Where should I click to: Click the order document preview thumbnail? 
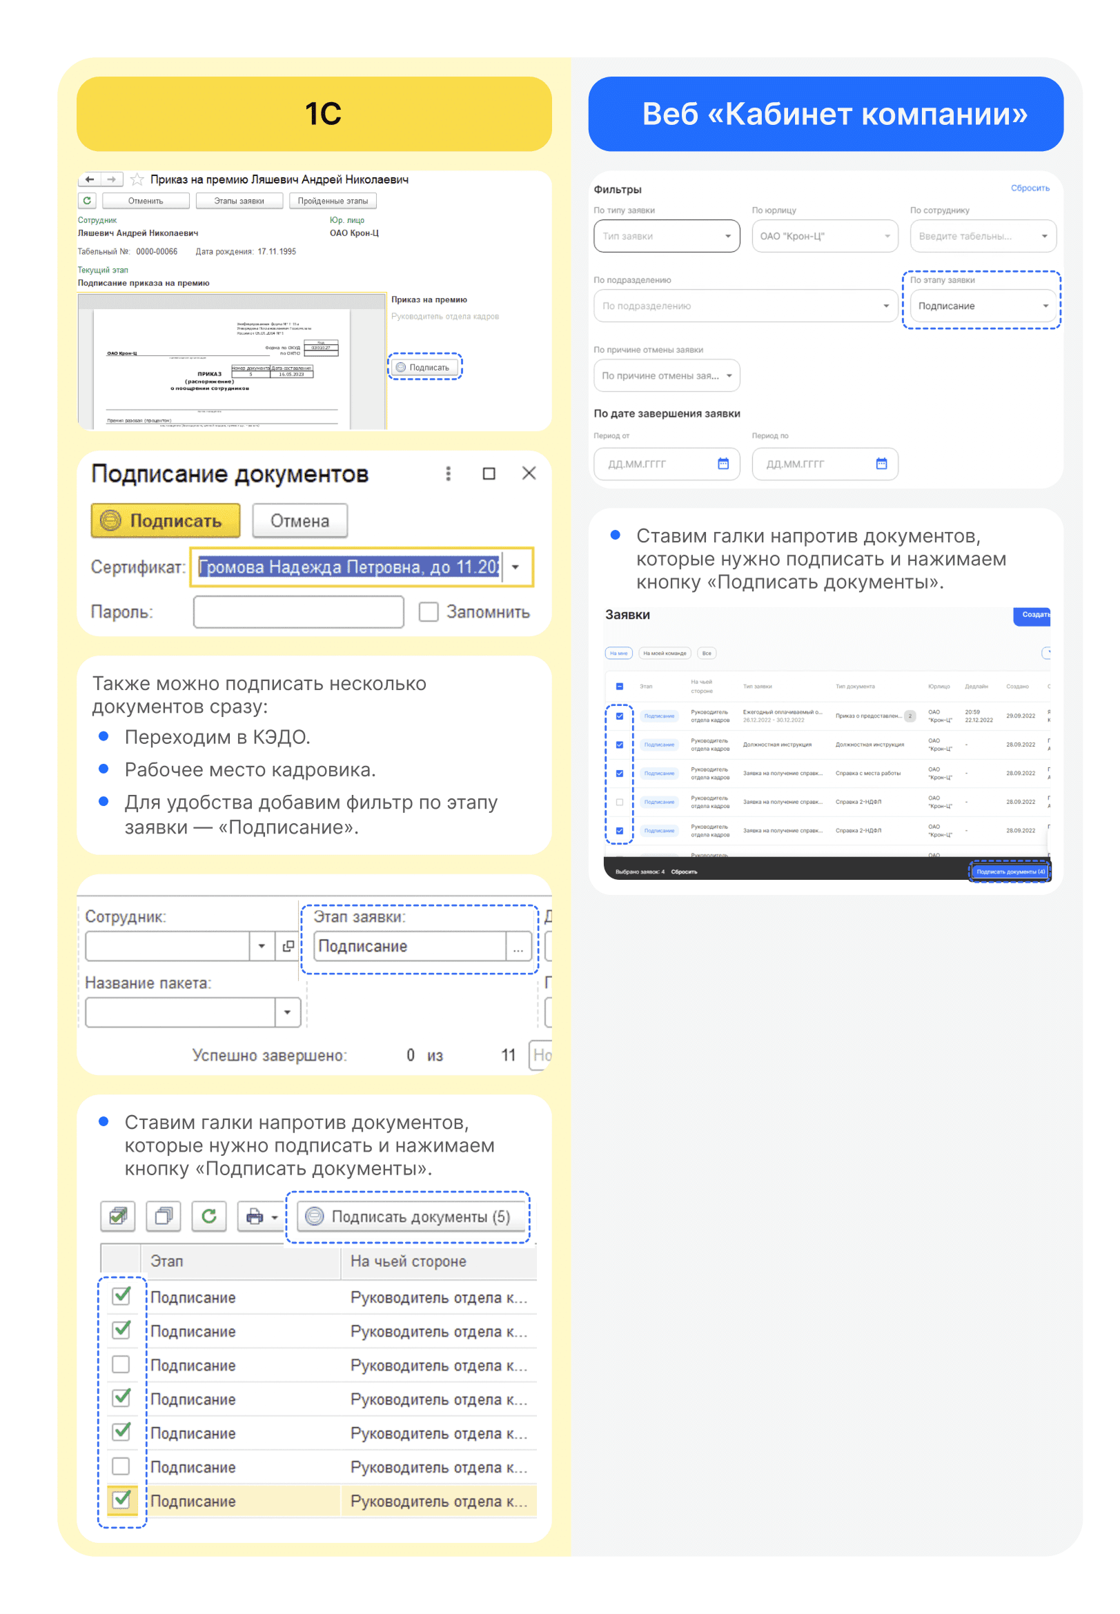coord(232,362)
